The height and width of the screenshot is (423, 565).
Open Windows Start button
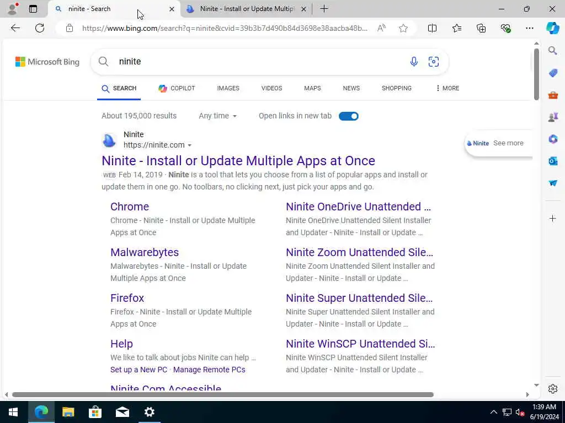point(13,412)
